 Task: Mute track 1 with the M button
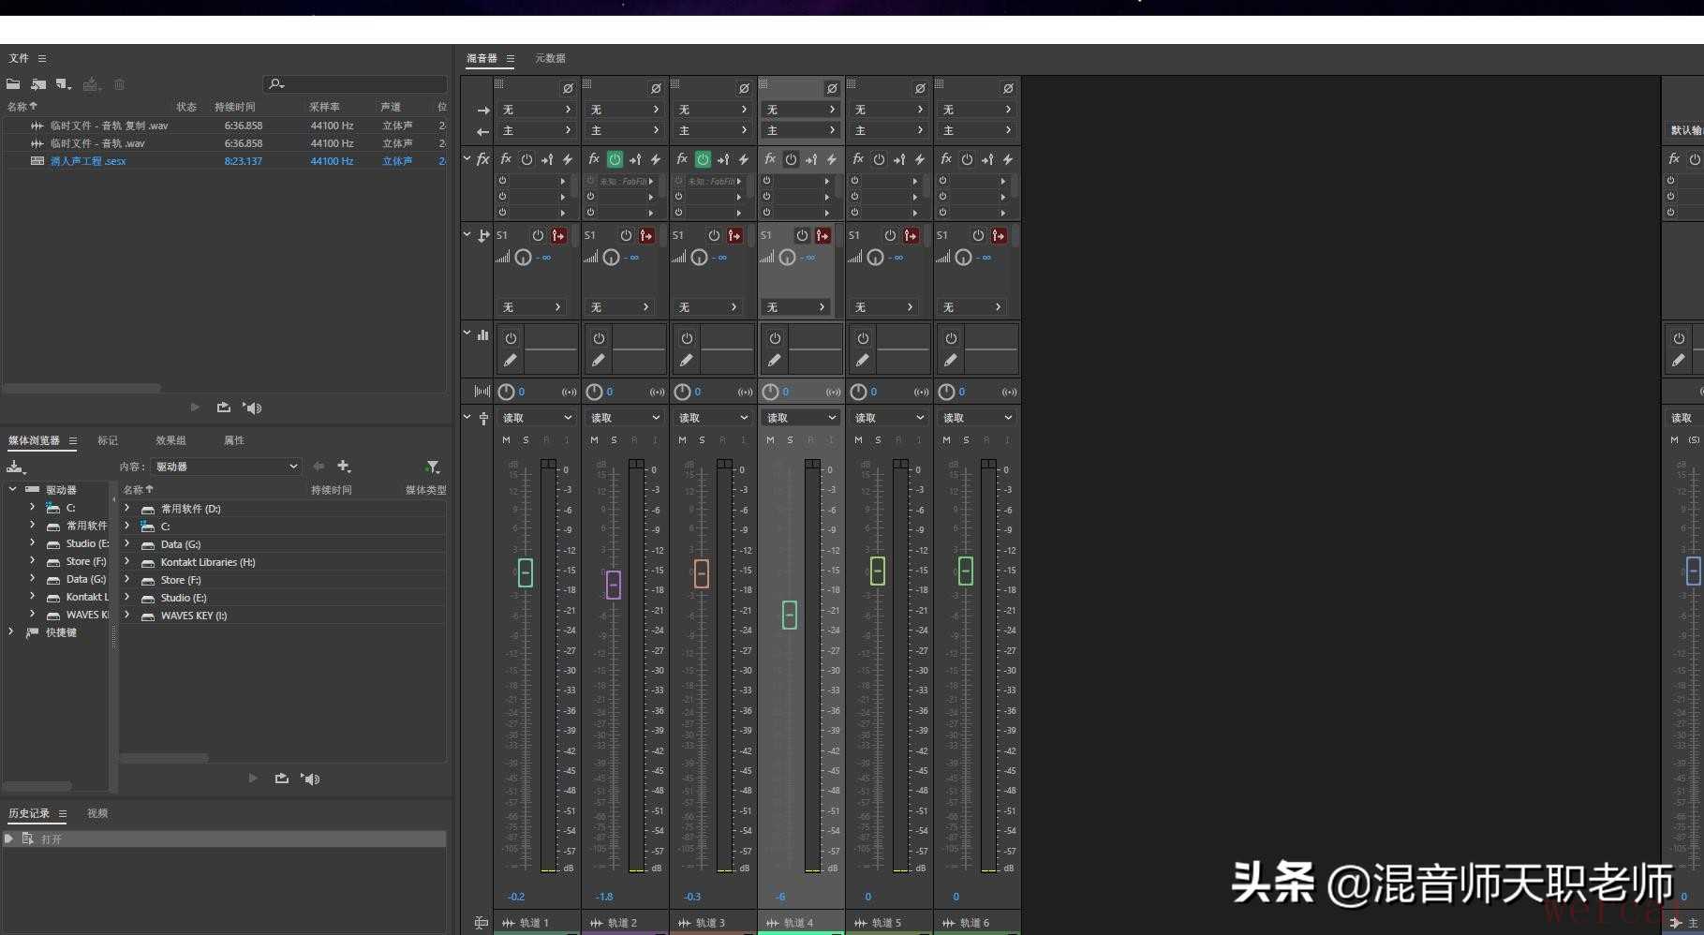506,440
